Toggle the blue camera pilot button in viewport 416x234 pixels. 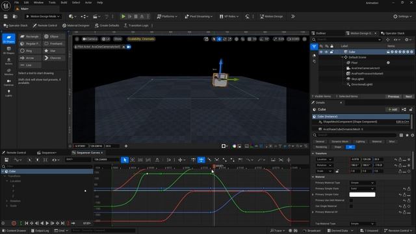click(129, 47)
